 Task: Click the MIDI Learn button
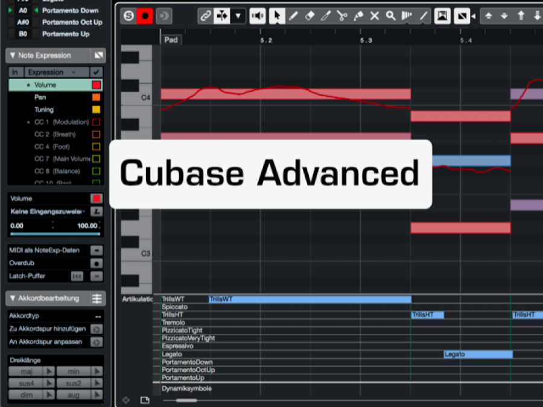[97, 211]
